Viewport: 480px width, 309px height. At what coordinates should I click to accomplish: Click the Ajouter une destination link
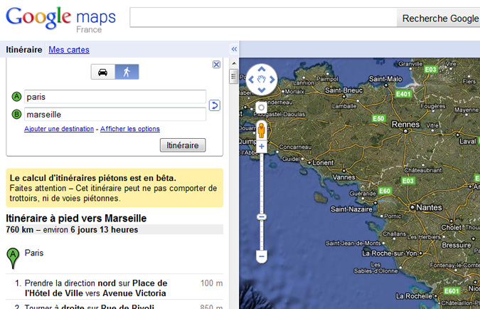(x=59, y=129)
